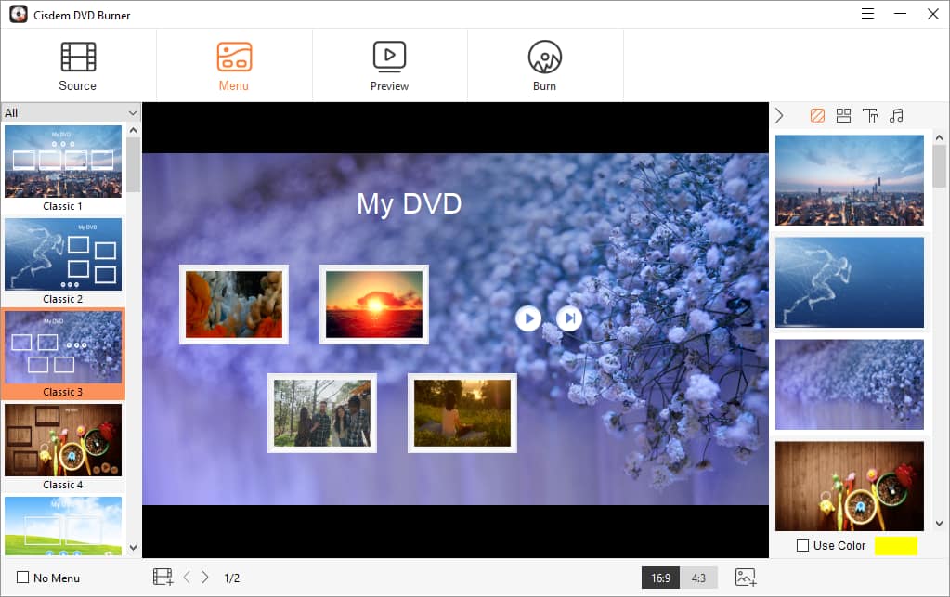
Task: Go to next menu page arrow
Action: (205, 578)
